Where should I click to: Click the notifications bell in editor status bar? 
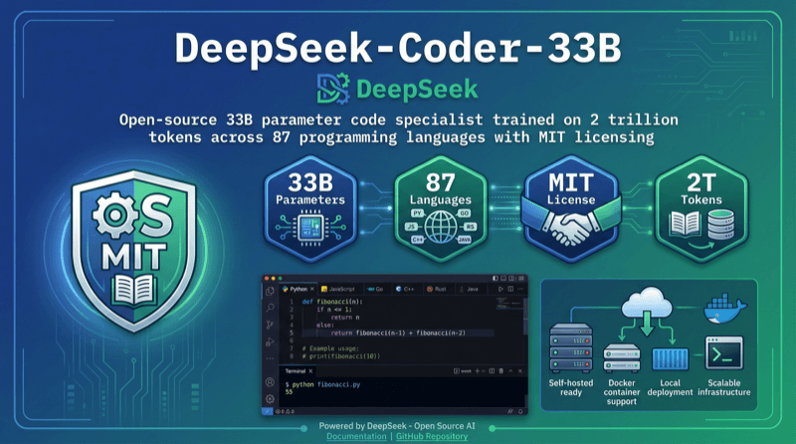520,411
